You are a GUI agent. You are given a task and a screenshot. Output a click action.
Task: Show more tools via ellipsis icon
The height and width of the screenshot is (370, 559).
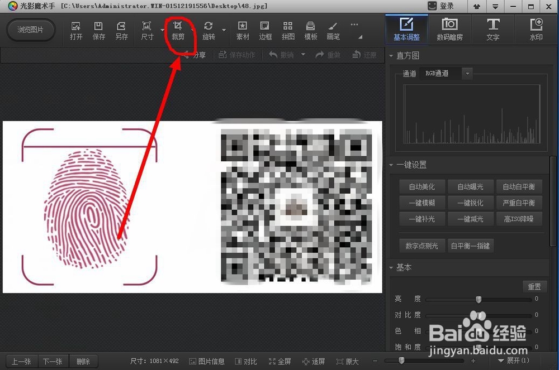[x=354, y=25]
